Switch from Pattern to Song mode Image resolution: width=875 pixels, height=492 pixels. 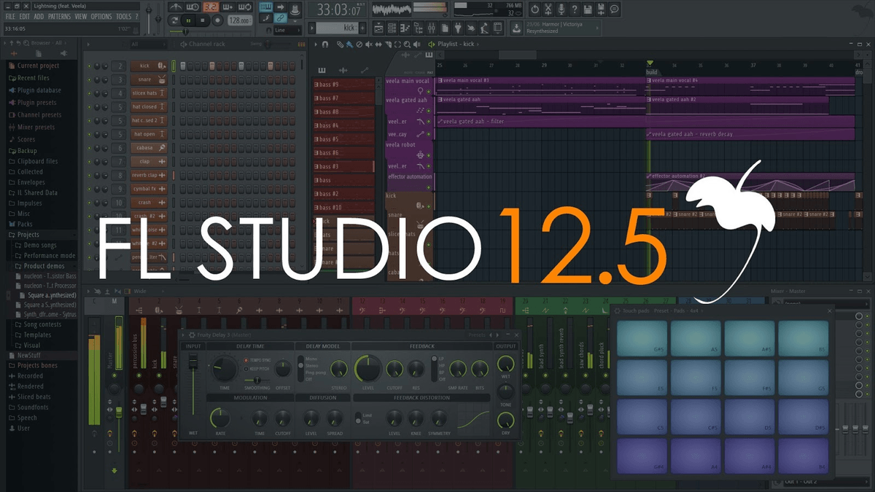174,20
